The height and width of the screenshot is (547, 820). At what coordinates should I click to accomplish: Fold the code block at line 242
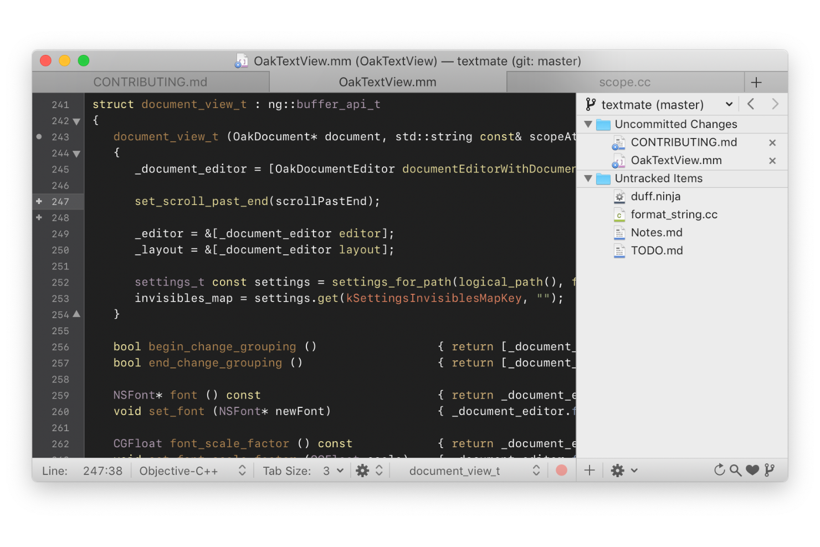pos(76,121)
